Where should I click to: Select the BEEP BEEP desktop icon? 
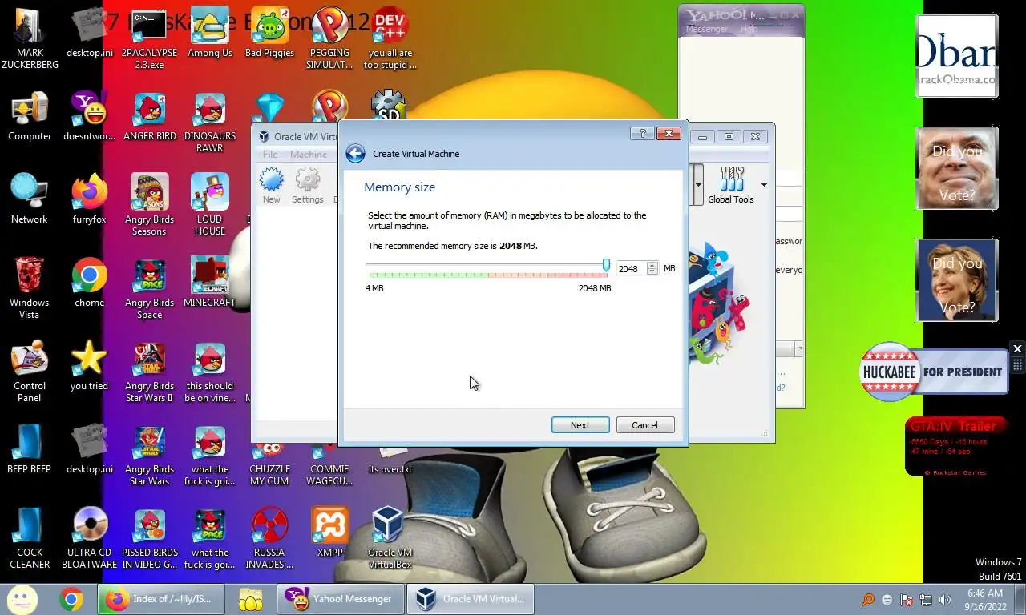[x=30, y=450]
